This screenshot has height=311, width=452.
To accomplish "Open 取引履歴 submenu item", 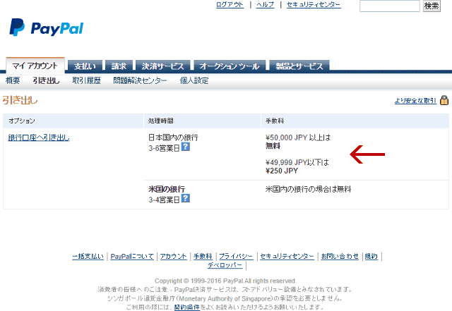I will (86, 80).
